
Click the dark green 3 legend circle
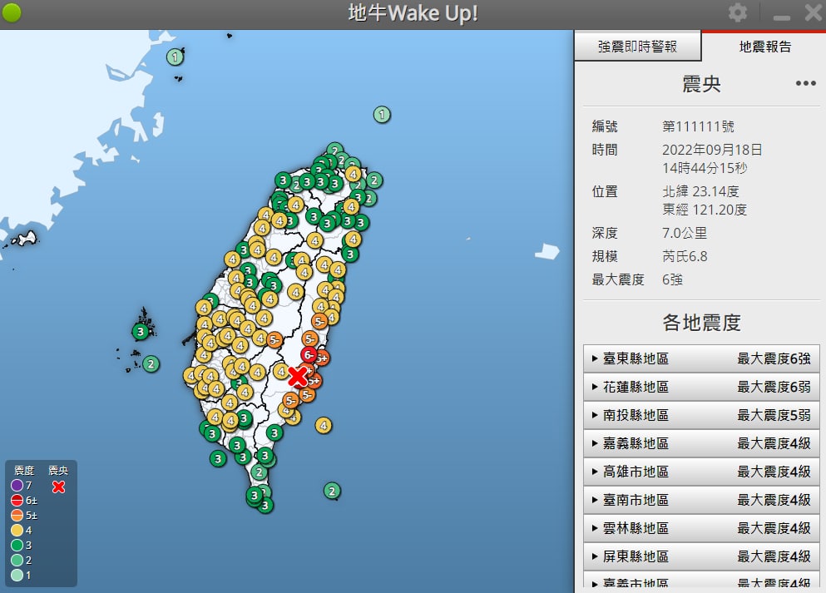(x=17, y=545)
